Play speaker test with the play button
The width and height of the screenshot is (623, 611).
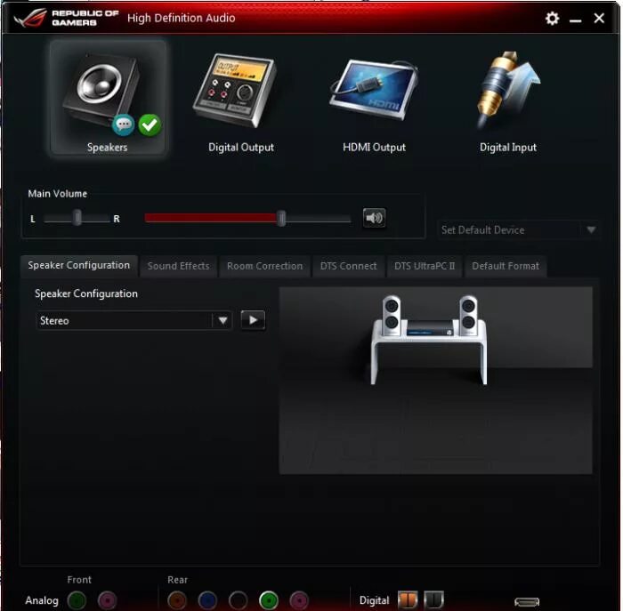pyautogui.click(x=253, y=320)
